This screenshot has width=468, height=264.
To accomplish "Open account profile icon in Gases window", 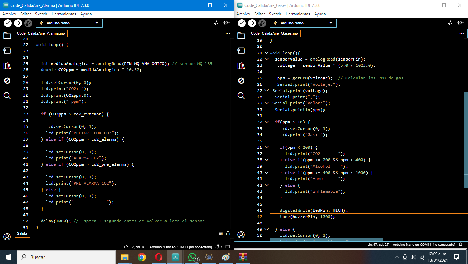I will coord(241,235).
